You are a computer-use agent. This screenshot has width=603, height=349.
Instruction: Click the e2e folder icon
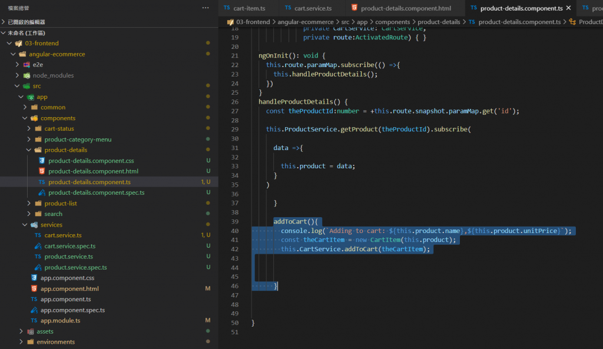[x=27, y=65]
